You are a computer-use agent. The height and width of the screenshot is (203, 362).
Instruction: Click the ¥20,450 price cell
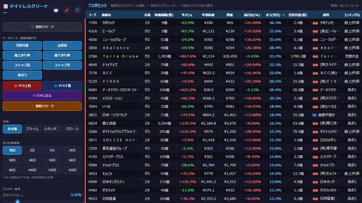(x=230, y=56)
